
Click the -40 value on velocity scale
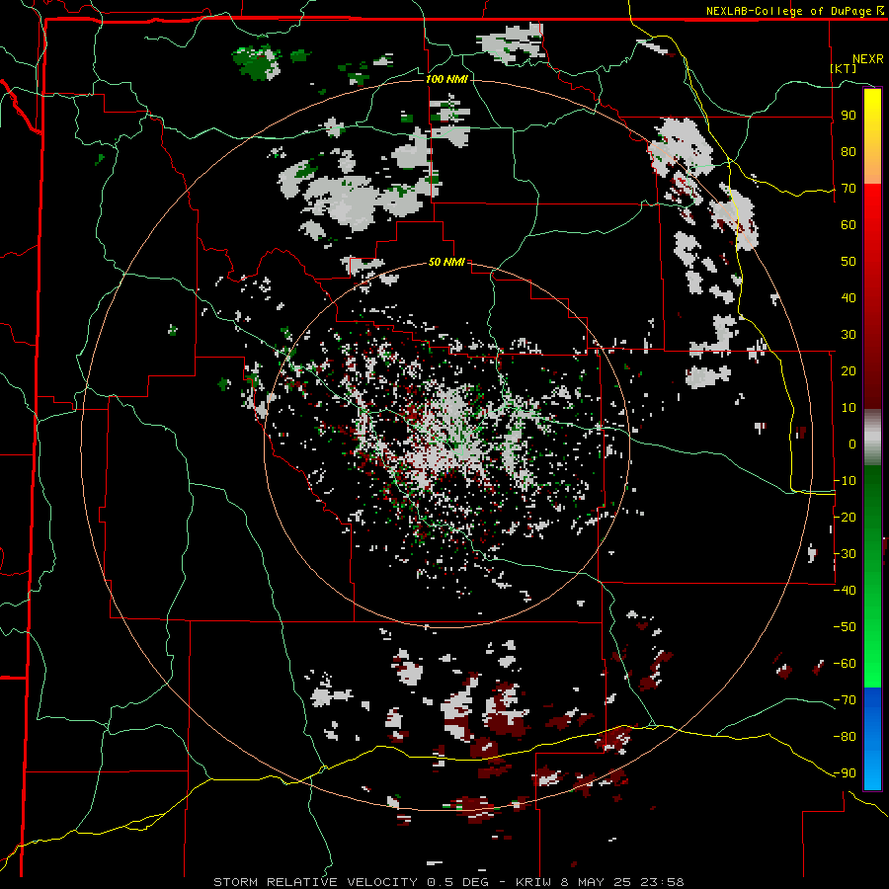coord(845,591)
